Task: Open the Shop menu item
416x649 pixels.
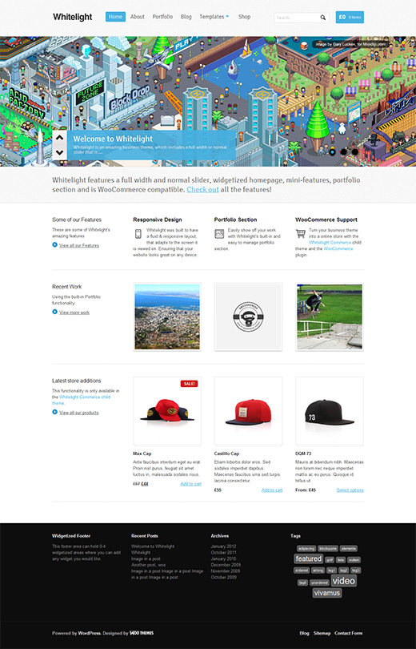Action: pos(244,17)
